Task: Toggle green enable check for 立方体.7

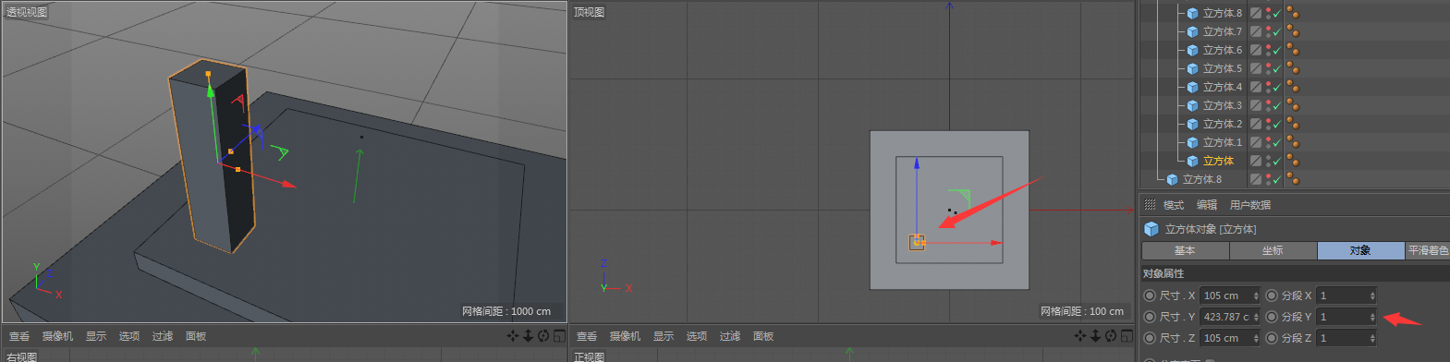Action: point(1277,32)
